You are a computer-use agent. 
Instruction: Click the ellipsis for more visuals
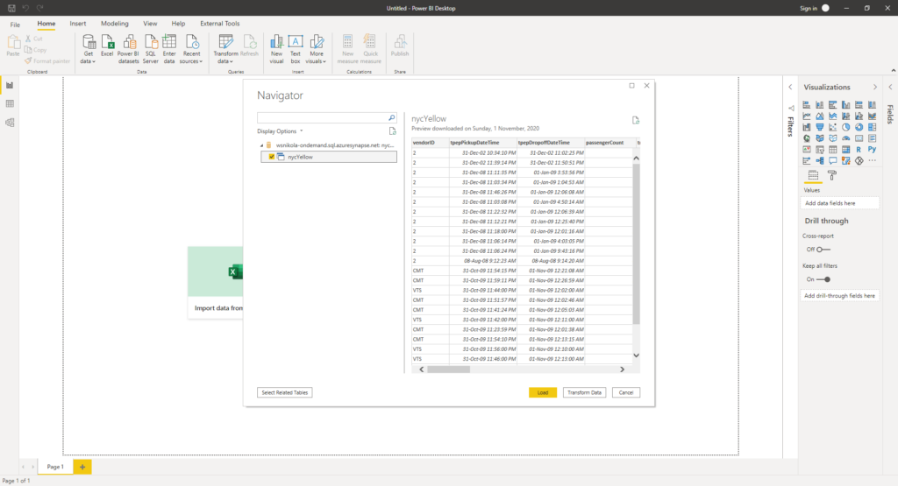pos(873,160)
